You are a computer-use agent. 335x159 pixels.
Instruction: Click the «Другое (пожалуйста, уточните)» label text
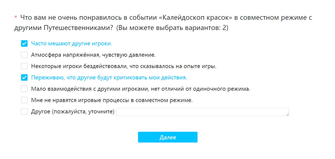pos(73,111)
